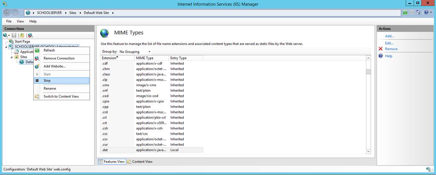Click the Create New Connection globe icon
436x175 pixels.
point(5,35)
